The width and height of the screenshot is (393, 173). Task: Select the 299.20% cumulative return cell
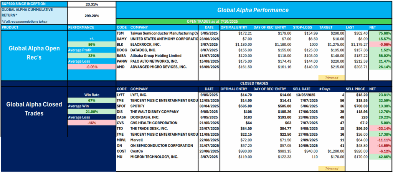91,16
